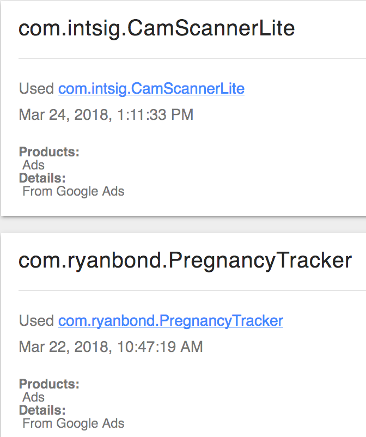Select the Mar 22, 2018 10:47:19 AM timestamp
366x437 pixels.
pyautogui.click(x=111, y=347)
